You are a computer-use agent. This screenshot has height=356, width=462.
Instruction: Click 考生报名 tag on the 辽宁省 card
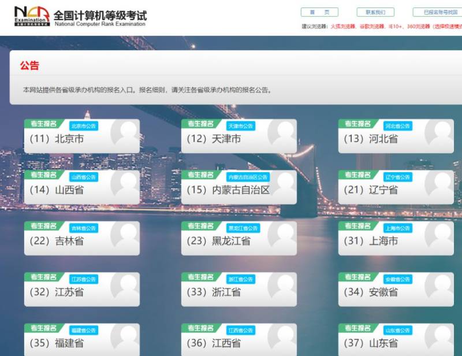pyautogui.click(x=357, y=175)
